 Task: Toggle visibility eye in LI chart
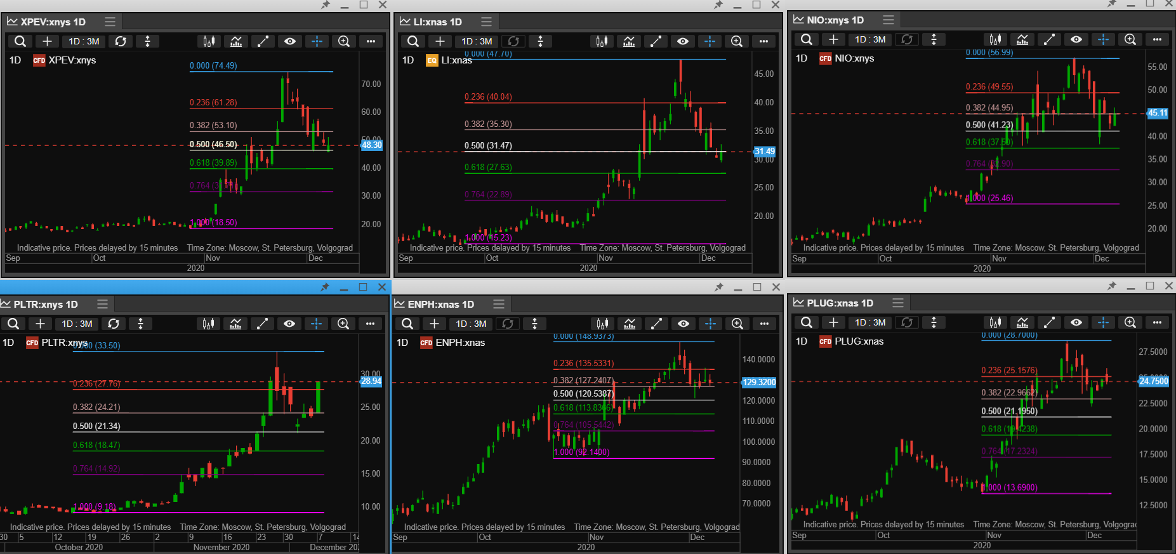click(683, 41)
